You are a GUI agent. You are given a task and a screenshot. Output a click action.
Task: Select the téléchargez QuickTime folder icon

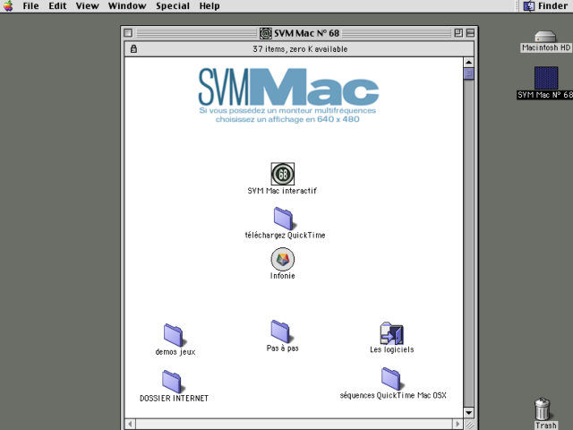pyautogui.click(x=283, y=219)
